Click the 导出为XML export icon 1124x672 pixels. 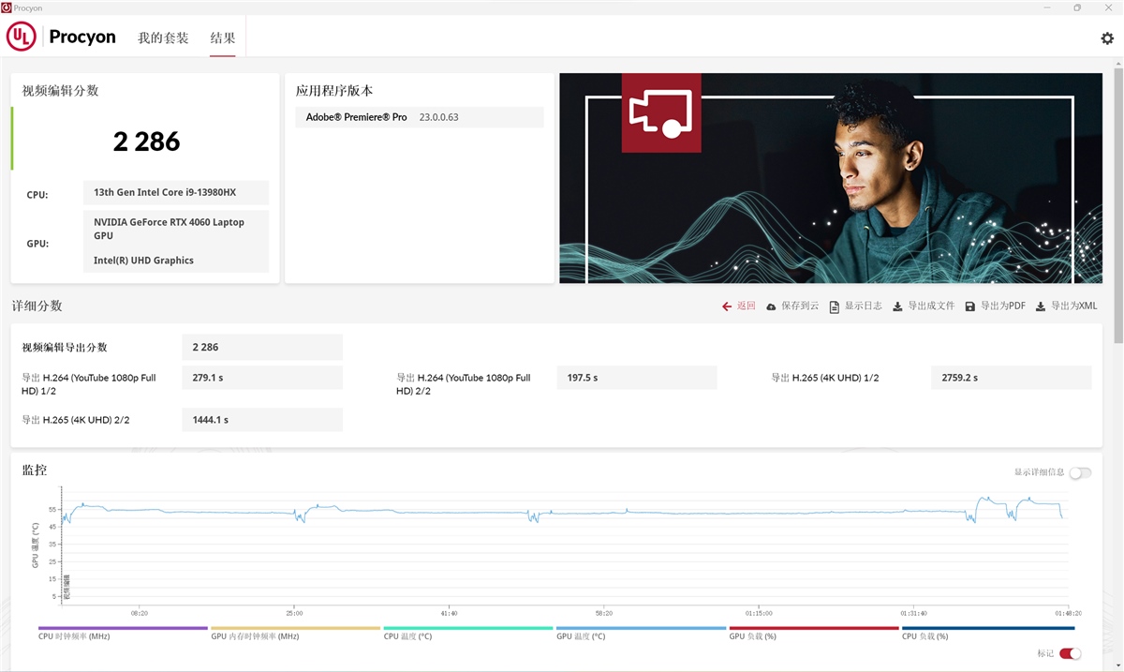pyautogui.click(x=1039, y=306)
